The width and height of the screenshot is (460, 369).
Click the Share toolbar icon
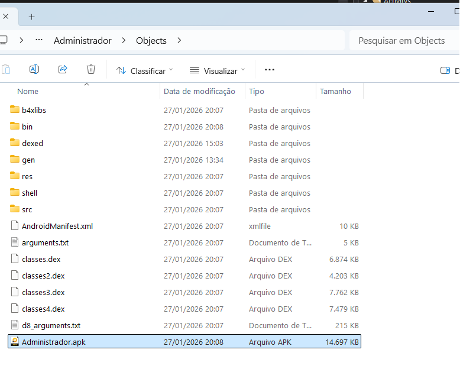click(x=63, y=70)
